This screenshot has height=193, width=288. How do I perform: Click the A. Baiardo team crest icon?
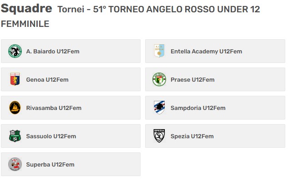[15, 51]
